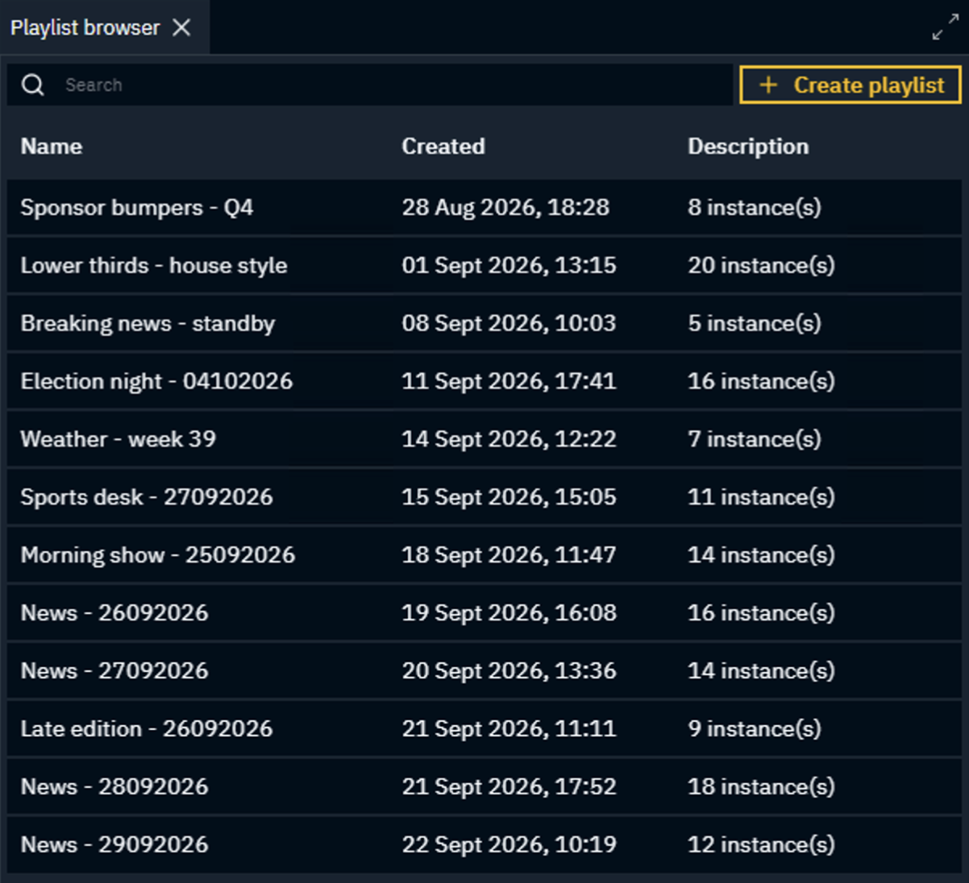Select the Sponsor bumpers - Q4 playlist

coord(484,207)
